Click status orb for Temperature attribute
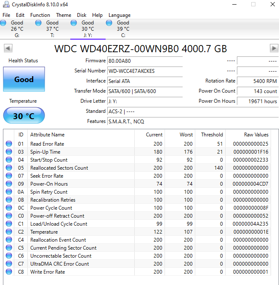Screen dimensions: 279x285 (x=9, y=232)
